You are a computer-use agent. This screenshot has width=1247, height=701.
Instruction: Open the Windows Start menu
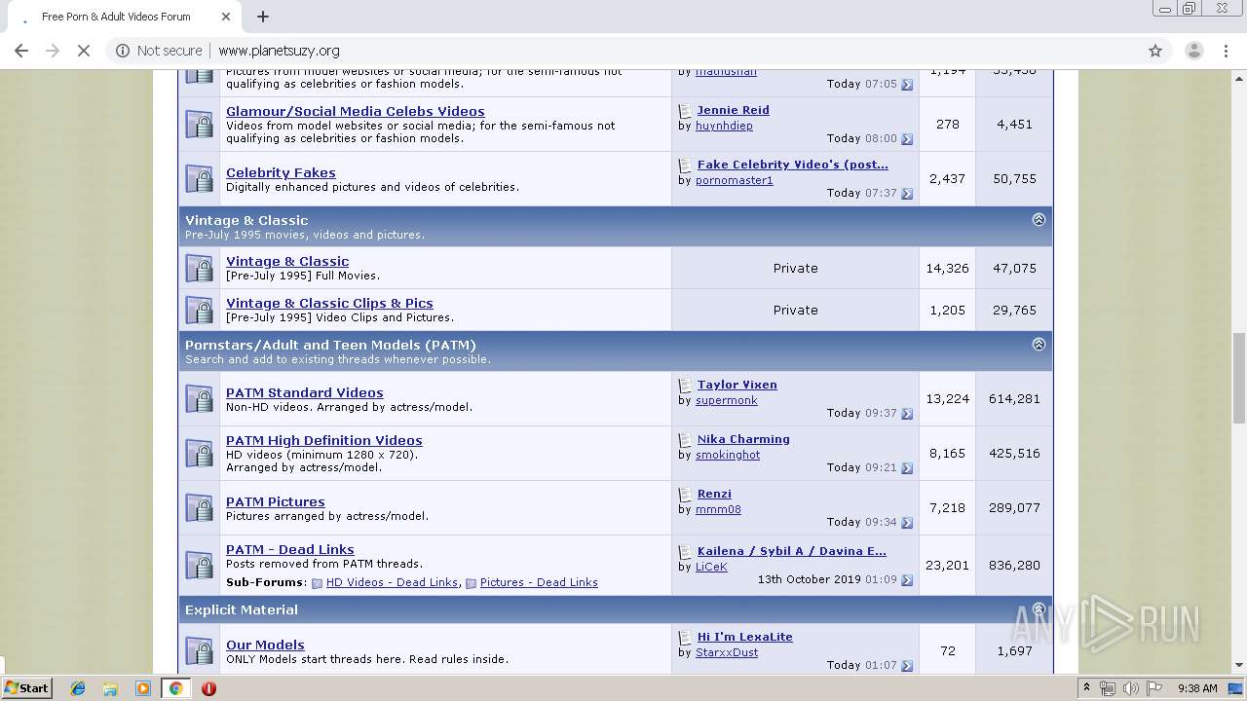[26, 687]
